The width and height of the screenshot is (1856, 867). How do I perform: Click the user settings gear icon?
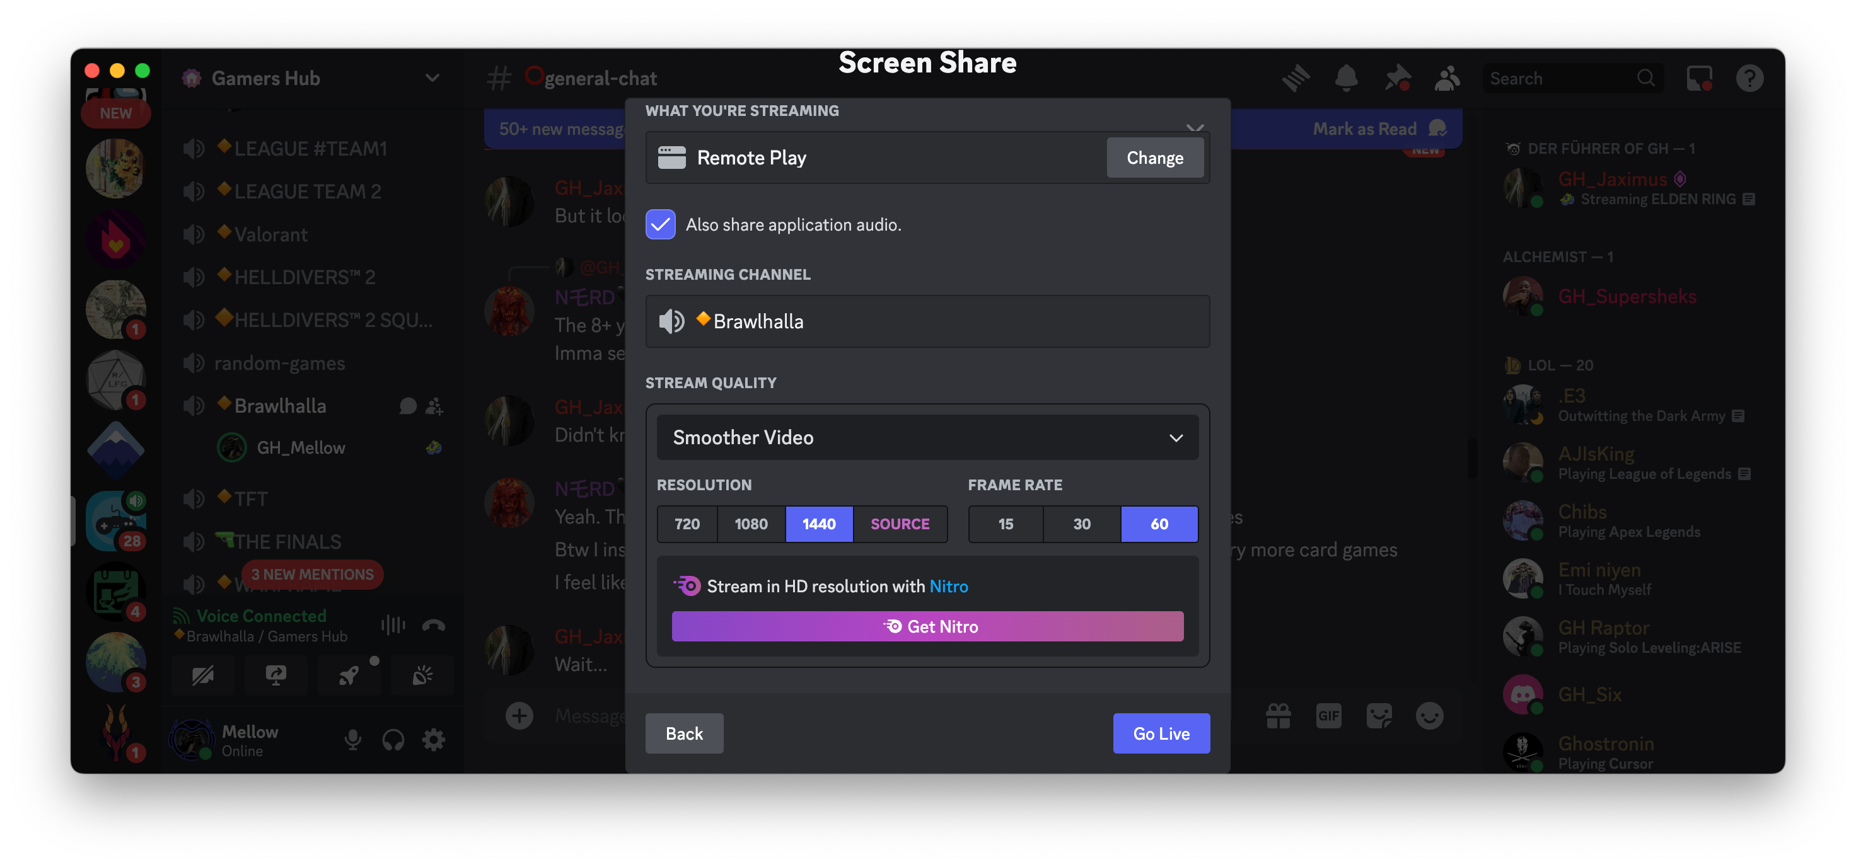(432, 739)
